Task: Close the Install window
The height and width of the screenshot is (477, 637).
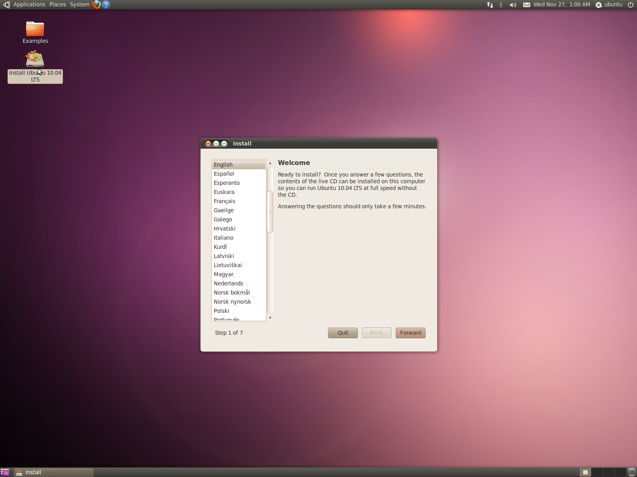Action: [x=208, y=143]
